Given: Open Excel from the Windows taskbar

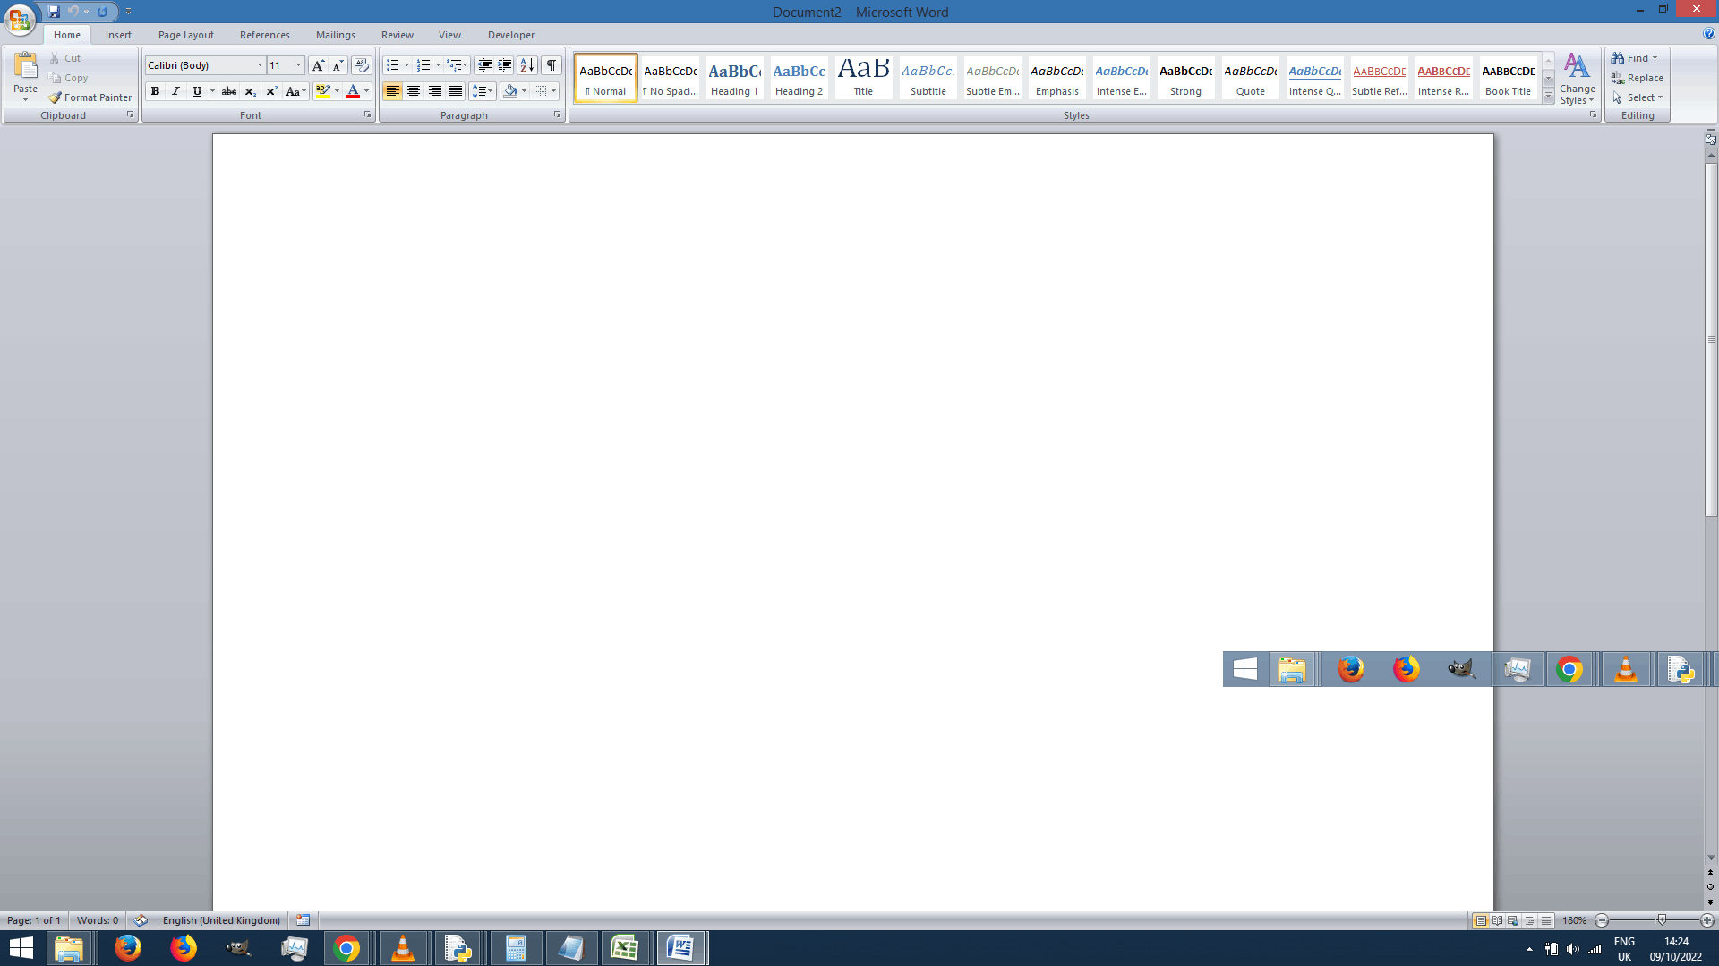Looking at the screenshot, I should pos(624,948).
